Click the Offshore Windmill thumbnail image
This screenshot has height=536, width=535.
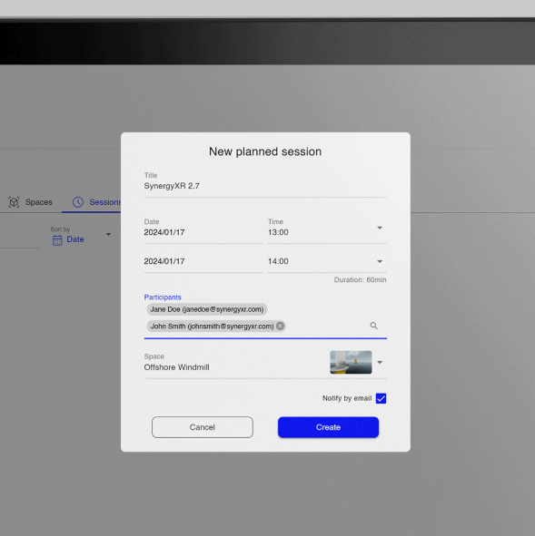(351, 363)
